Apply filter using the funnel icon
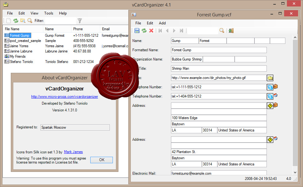 (x=80, y=21)
